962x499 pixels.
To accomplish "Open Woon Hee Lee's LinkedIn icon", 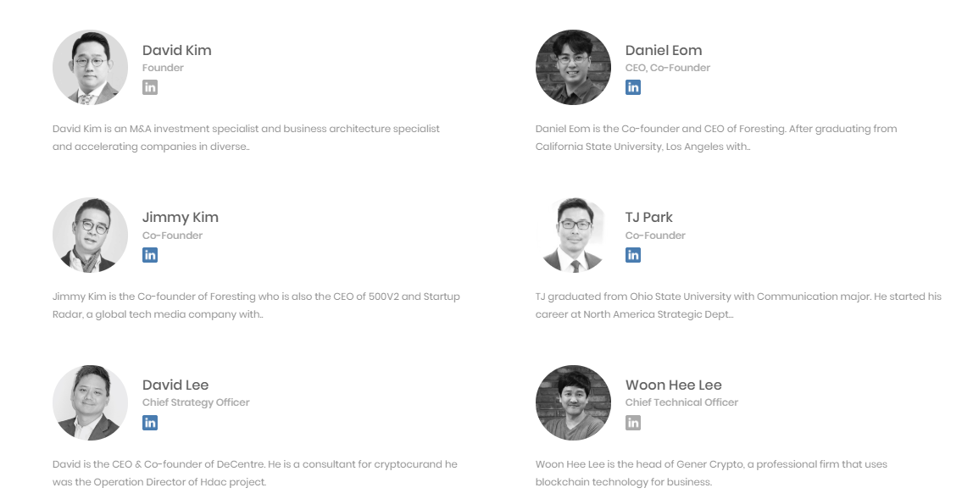I will point(632,423).
